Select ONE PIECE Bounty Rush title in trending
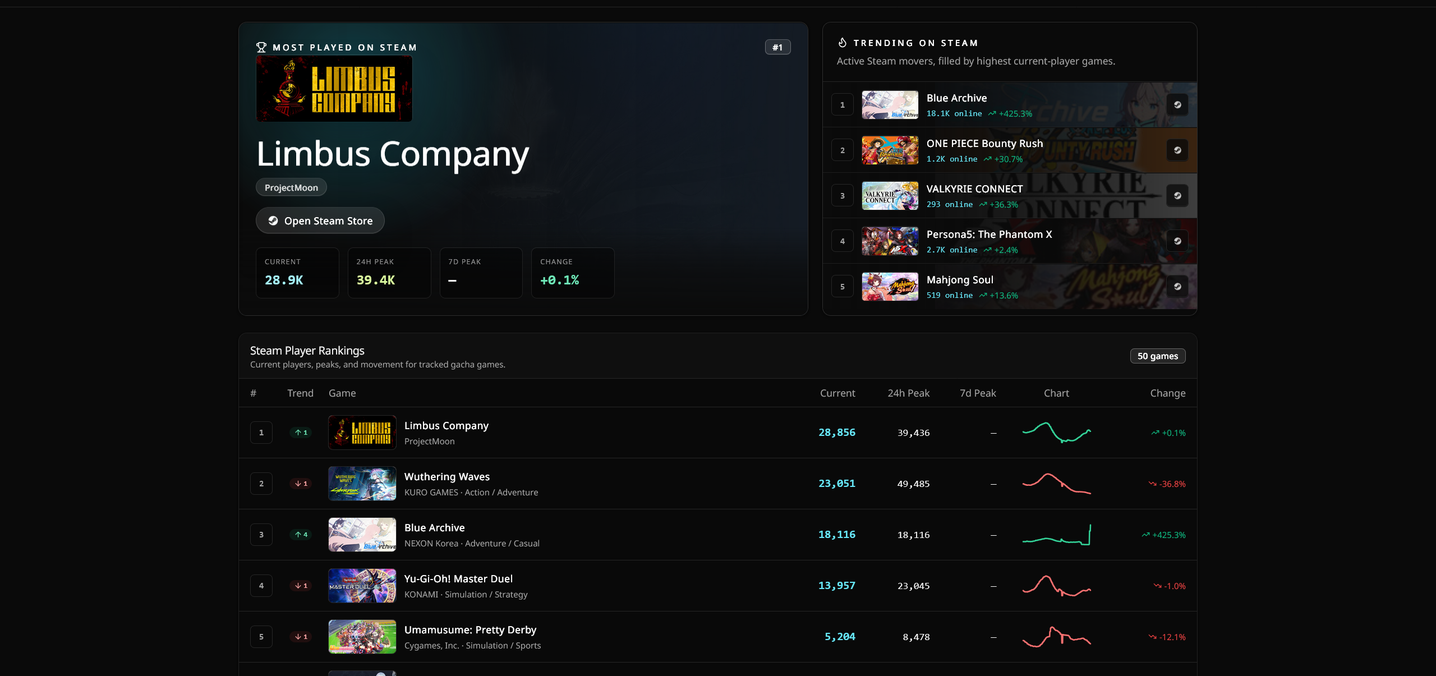The width and height of the screenshot is (1436, 676). tap(984, 144)
